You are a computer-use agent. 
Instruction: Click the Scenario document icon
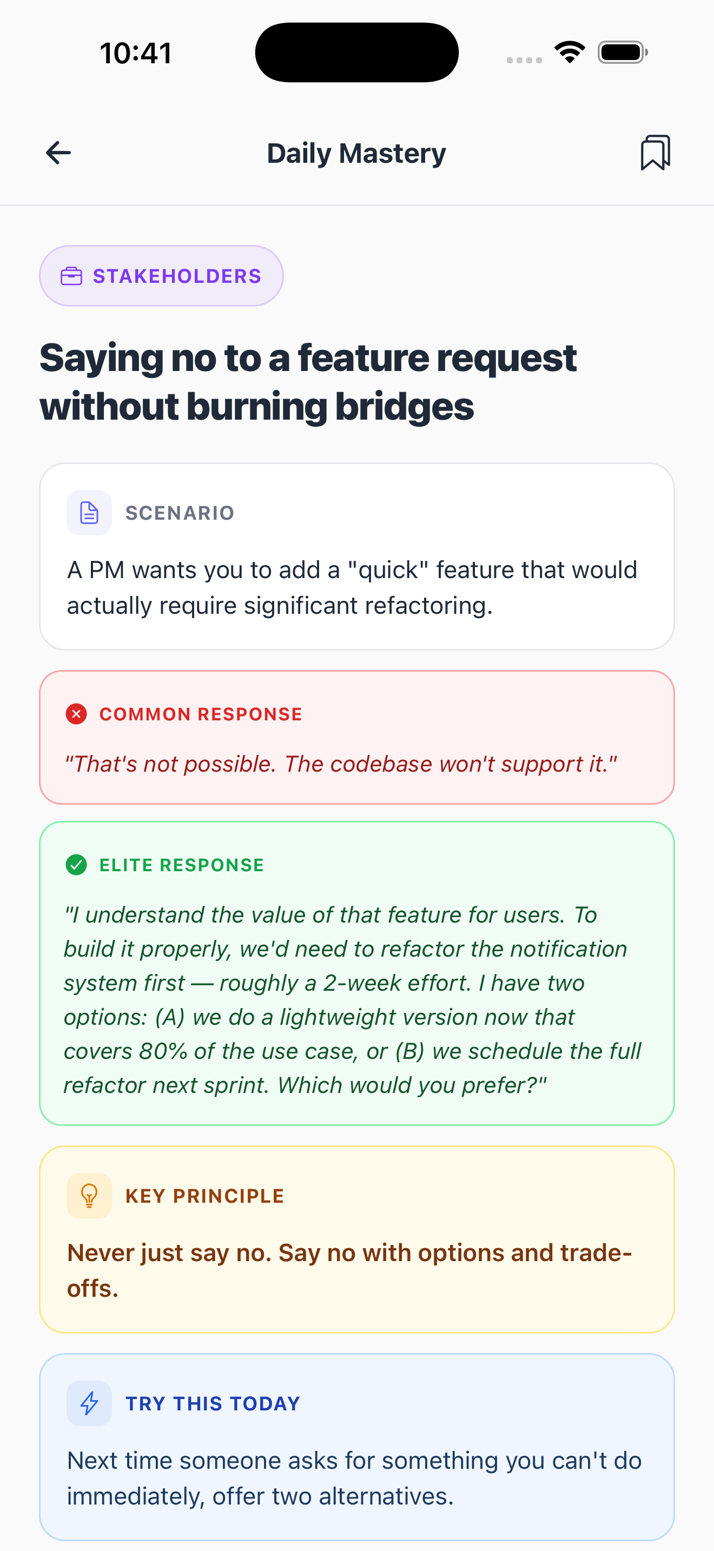(89, 513)
